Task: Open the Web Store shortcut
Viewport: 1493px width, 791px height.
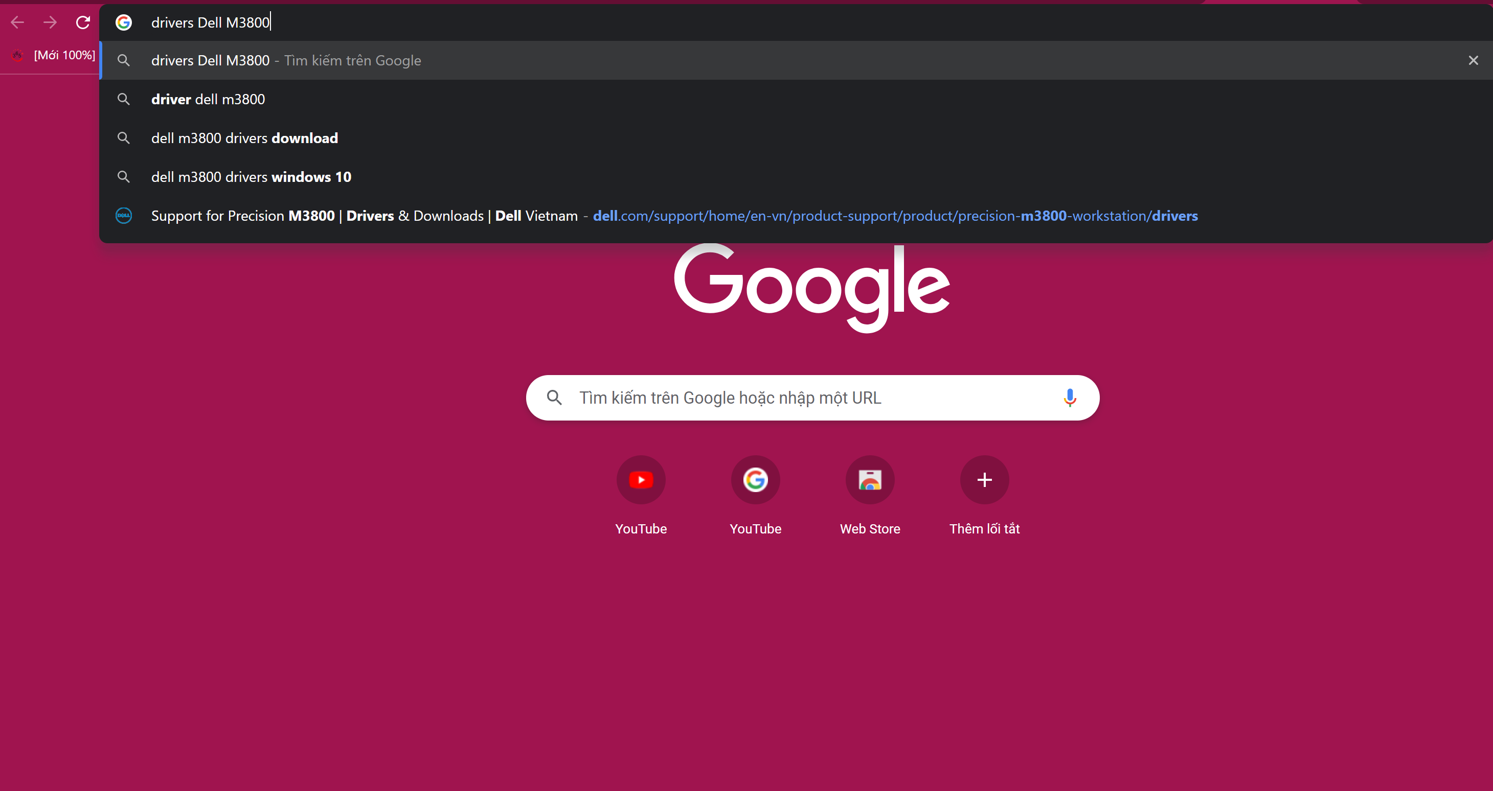Action: (x=870, y=480)
